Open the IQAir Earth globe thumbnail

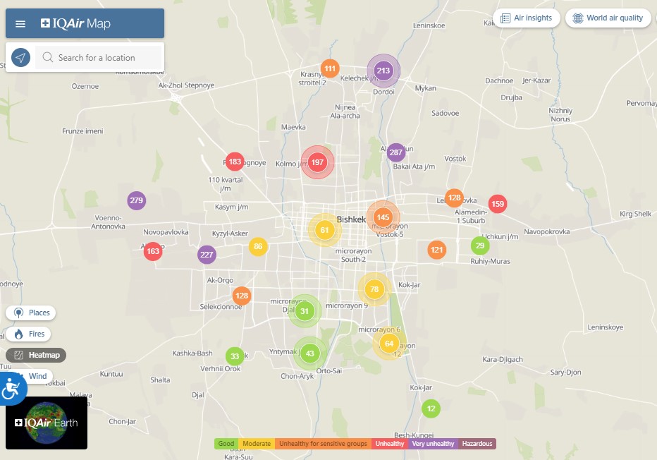tap(47, 423)
